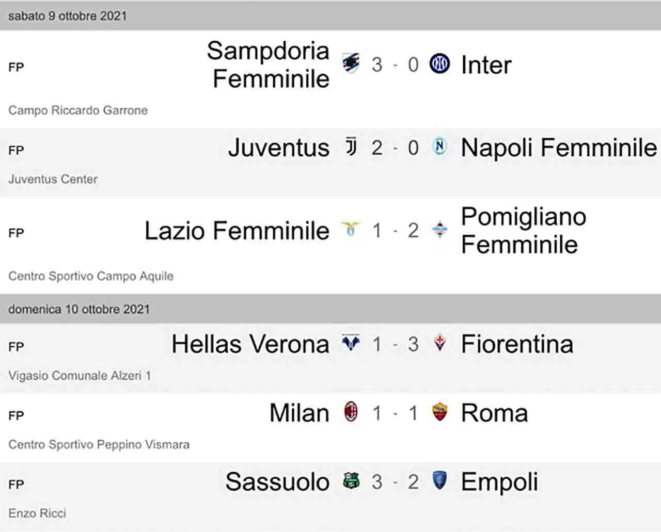
Task: Click the Sampdoria club crest icon
Action: tap(351, 63)
